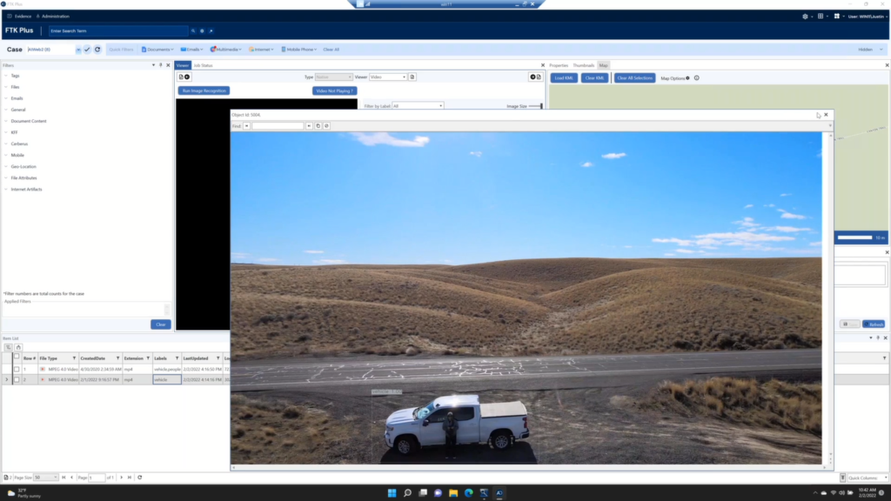Open the grid layout icon in the top bar
Image resolution: width=891 pixels, height=501 pixels.
(821, 17)
